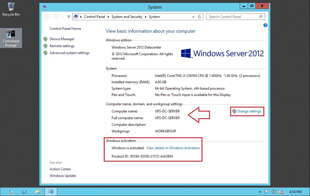Click the Intel Core i3-2365M processor text

(207, 76)
